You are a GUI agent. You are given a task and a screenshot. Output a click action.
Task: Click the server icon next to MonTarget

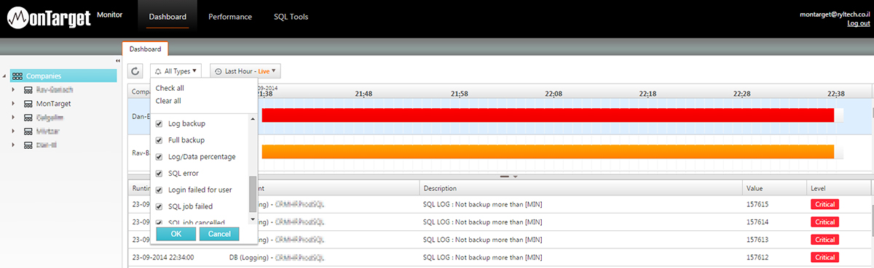[x=28, y=104]
